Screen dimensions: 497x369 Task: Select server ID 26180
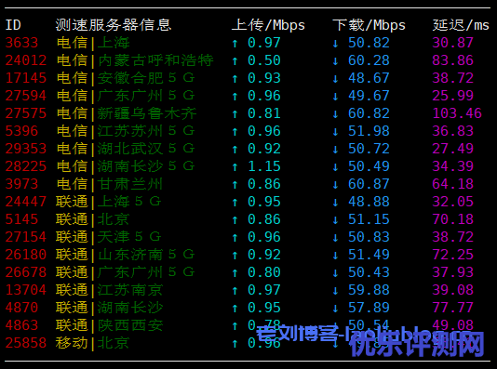pos(26,255)
